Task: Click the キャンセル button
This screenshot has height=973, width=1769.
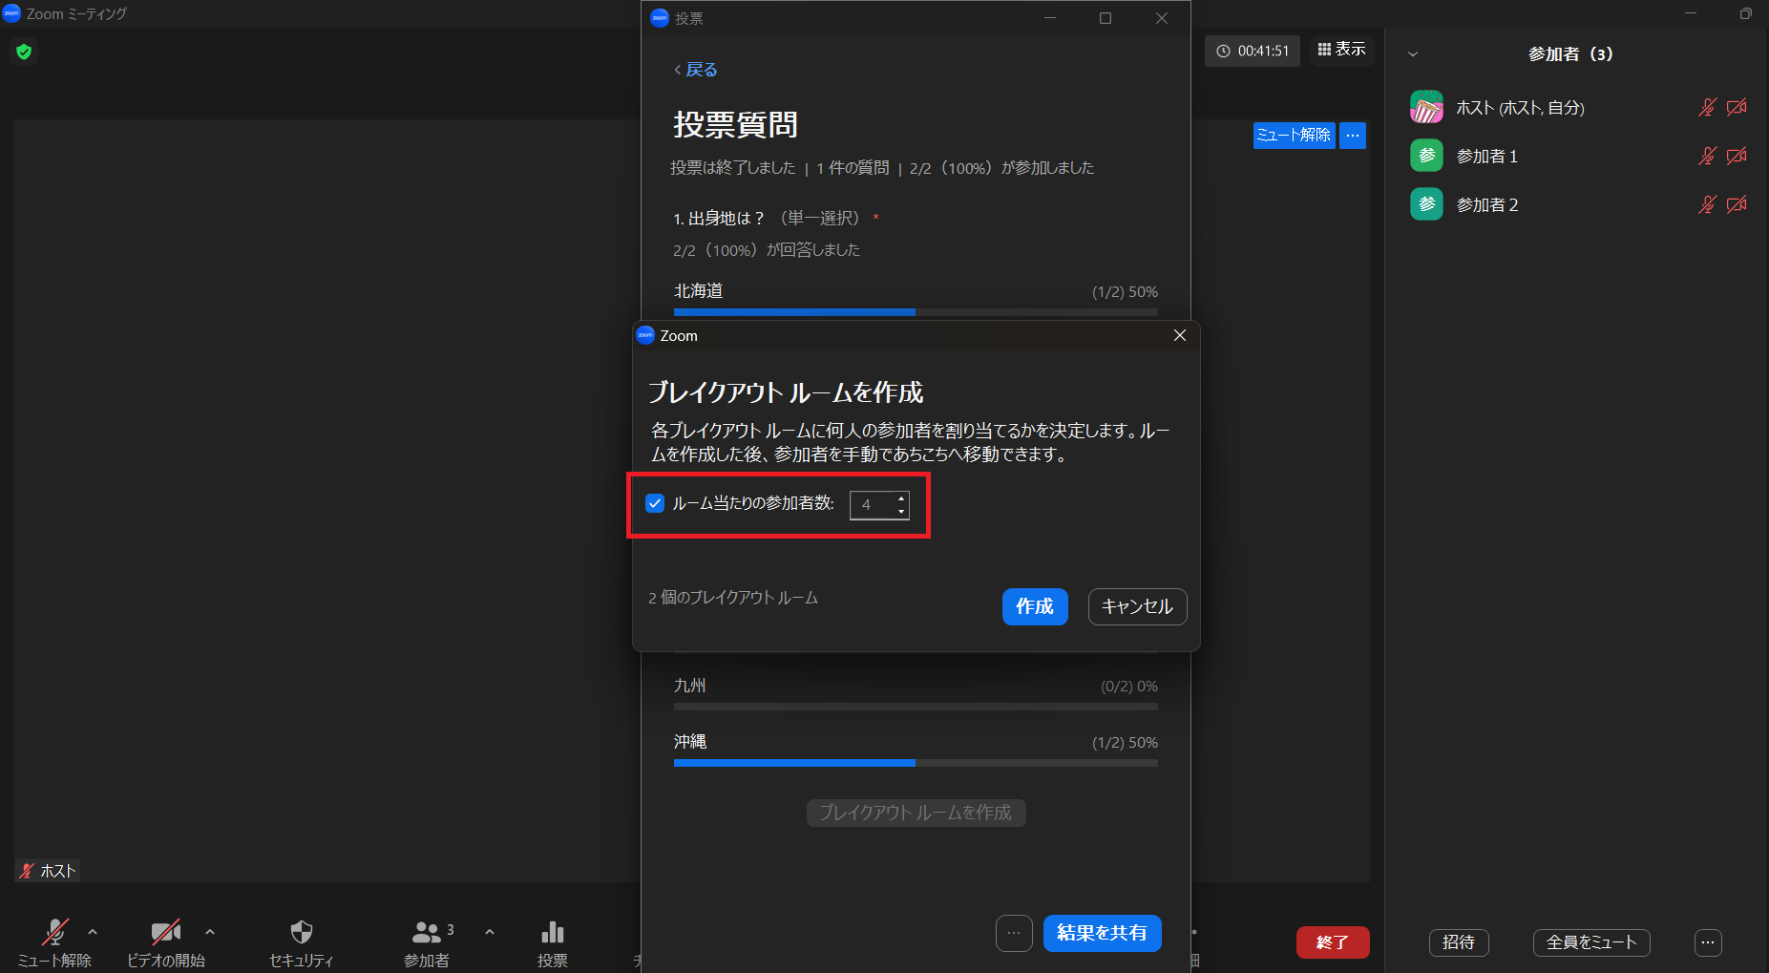Action: 1136,606
